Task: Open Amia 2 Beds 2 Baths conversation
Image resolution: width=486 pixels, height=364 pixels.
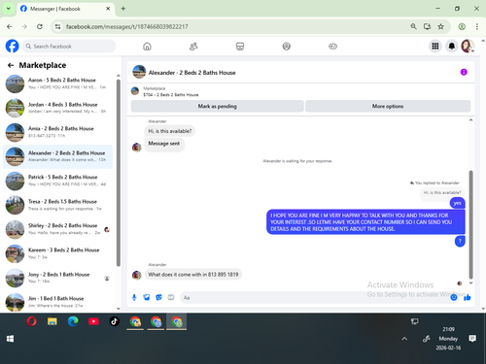Action: [57, 132]
